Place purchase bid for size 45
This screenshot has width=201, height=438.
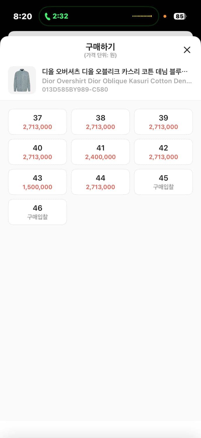click(x=163, y=182)
